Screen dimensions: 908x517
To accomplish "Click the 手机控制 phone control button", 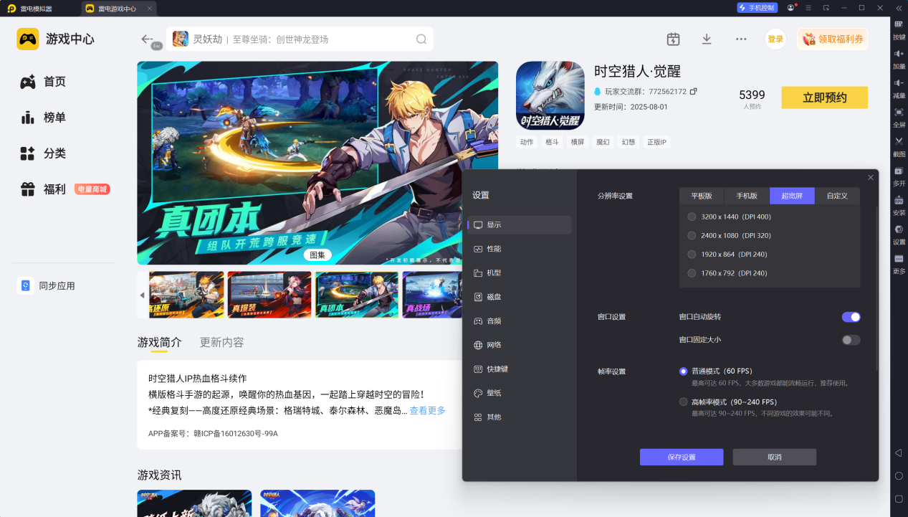I will coord(757,8).
